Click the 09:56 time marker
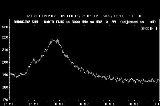 pos(9,104)
